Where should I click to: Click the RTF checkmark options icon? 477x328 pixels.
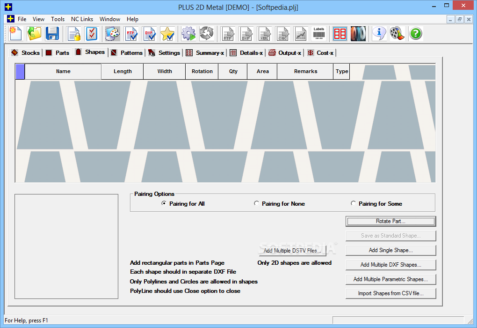pyautogui.click(x=131, y=34)
